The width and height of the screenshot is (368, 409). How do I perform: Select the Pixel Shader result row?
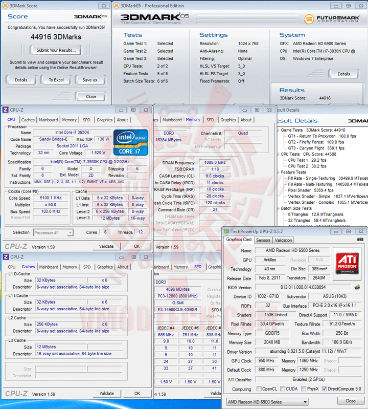[311, 190]
